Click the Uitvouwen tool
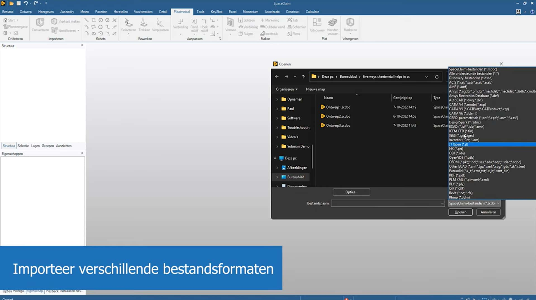This screenshot has height=300, width=536. (317, 25)
